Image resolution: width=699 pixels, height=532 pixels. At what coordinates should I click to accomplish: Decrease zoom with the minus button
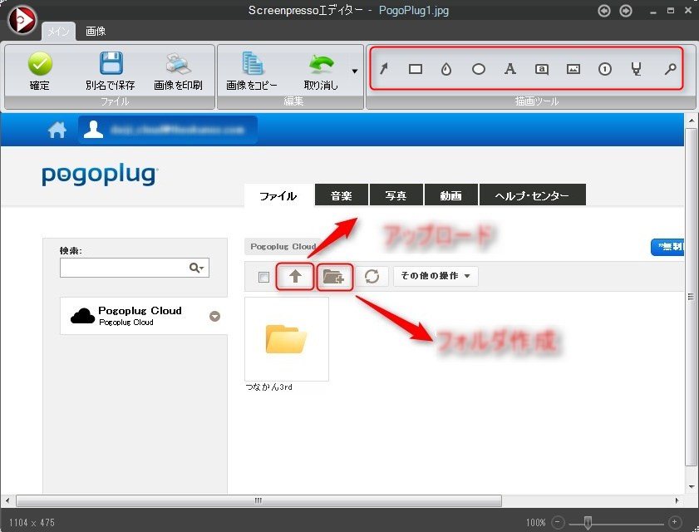pos(558,522)
